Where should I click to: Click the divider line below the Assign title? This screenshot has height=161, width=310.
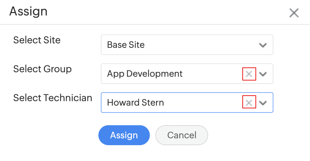point(155,24)
